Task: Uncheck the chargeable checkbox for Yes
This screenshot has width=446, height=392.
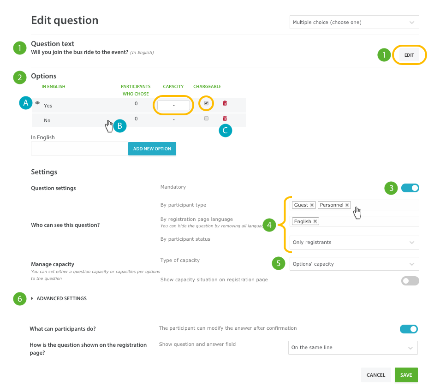Action: pyautogui.click(x=207, y=103)
